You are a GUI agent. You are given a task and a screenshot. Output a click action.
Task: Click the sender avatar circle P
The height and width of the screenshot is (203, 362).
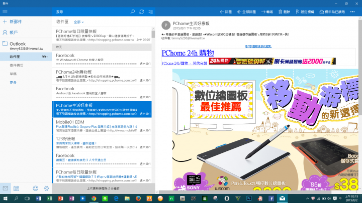click(x=166, y=26)
